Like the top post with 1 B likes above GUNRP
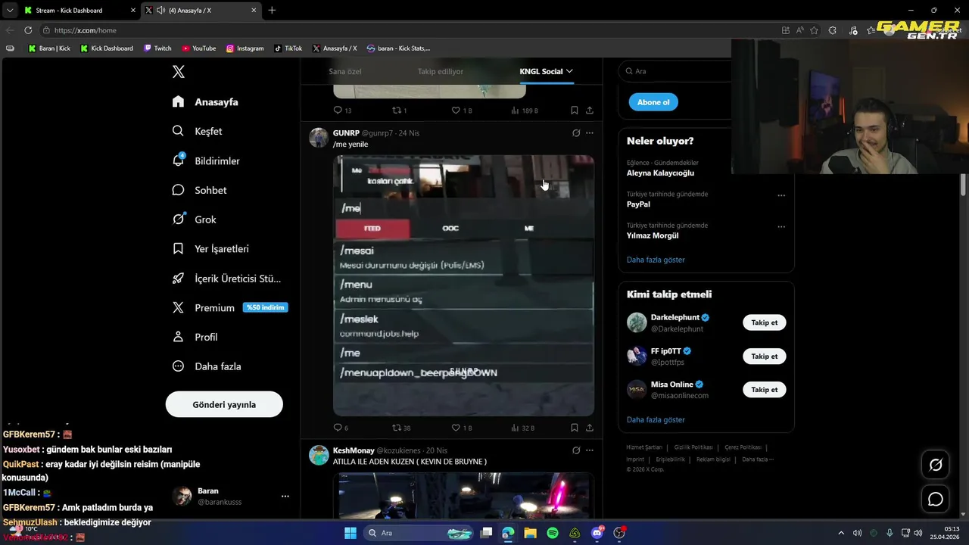Image resolution: width=969 pixels, height=545 pixels. point(462,111)
